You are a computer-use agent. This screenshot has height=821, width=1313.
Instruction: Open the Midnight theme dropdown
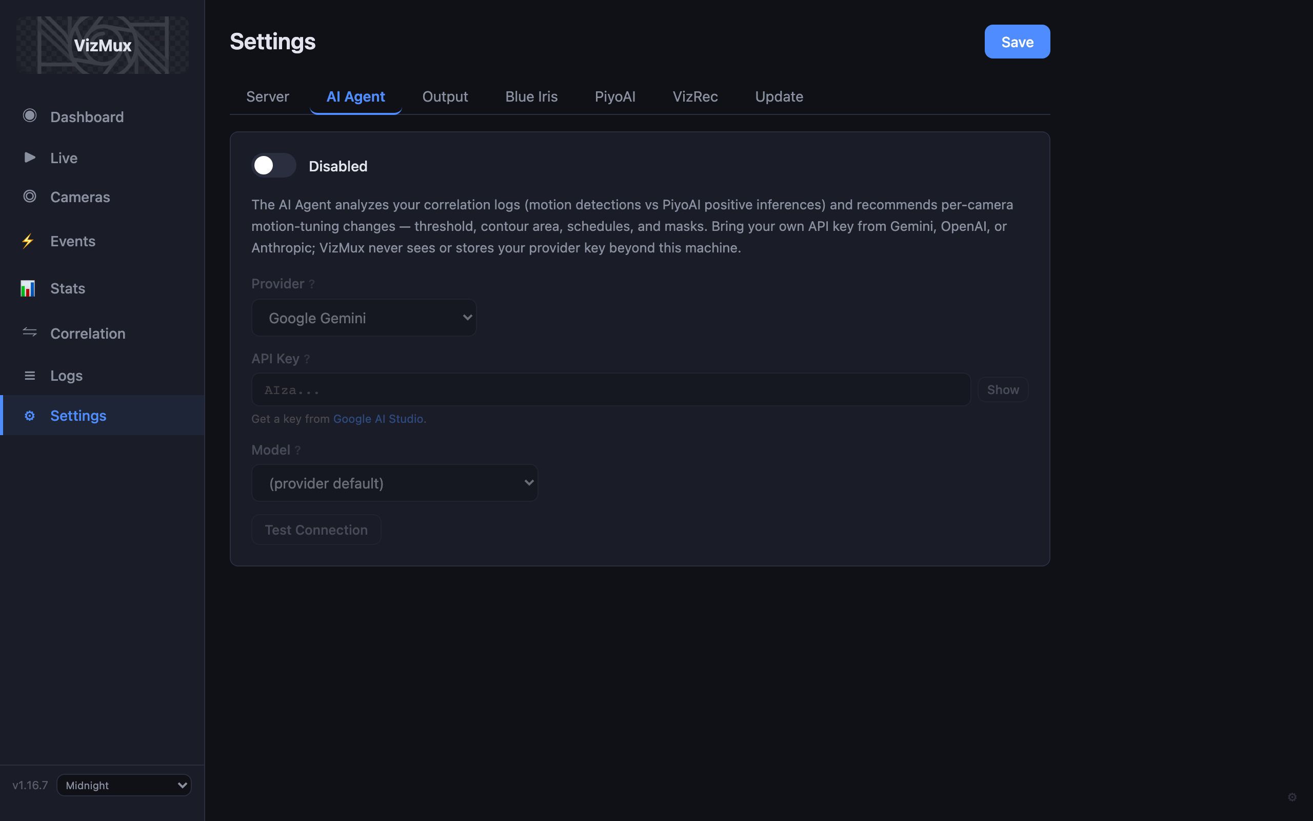tap(124, 785)
